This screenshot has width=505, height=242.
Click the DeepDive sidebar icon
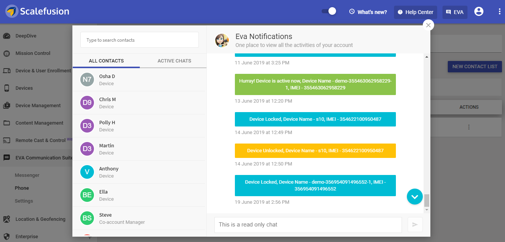click(6, 36)
